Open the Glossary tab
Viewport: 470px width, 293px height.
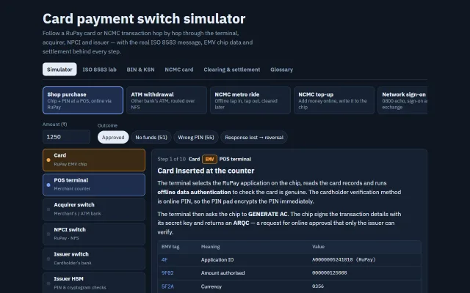click(x=281, y=70)
